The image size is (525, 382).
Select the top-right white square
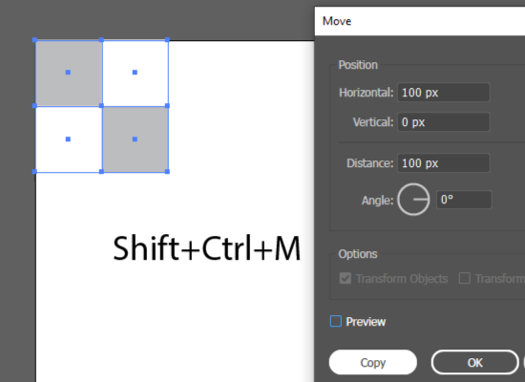tap(135, 73)
